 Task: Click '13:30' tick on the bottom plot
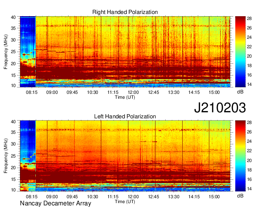174,197
